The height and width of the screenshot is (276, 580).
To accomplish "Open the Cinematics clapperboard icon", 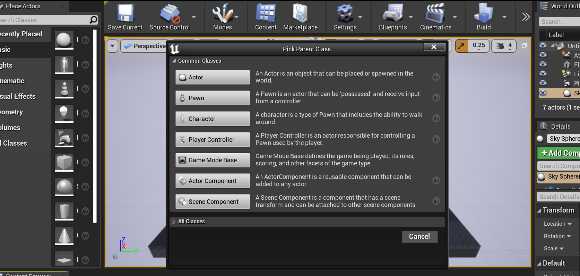I will [435, 13].
